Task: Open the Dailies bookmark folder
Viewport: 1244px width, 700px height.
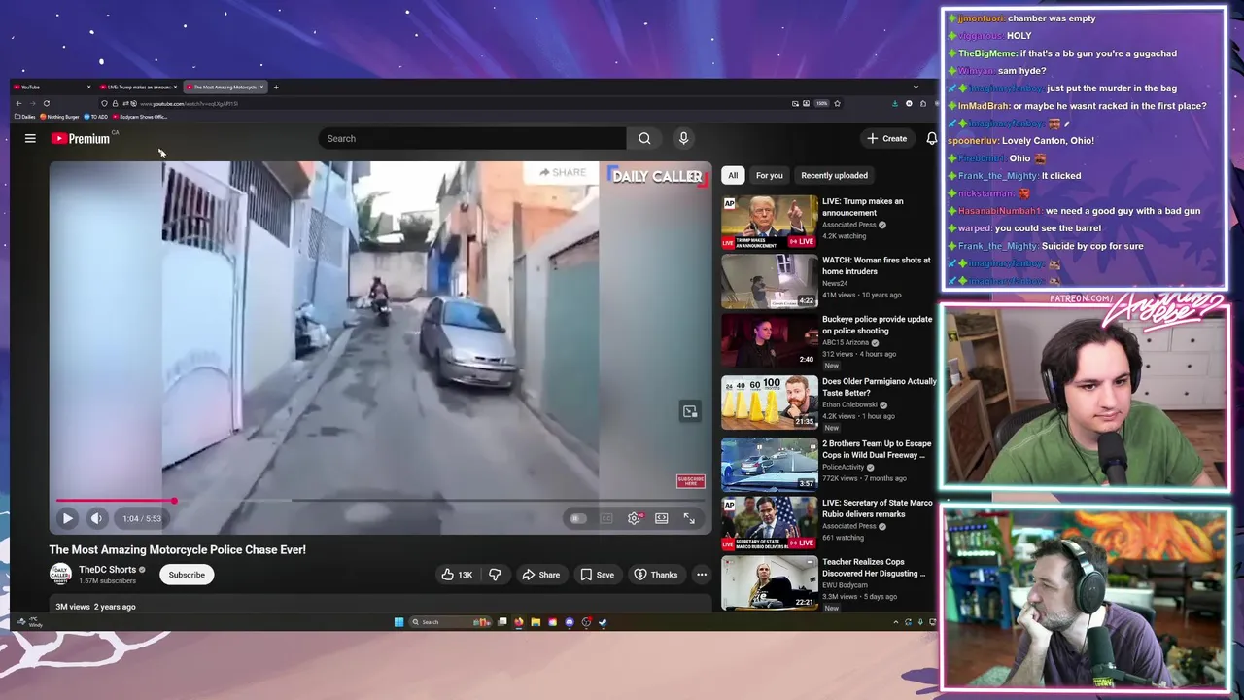Action: tap(25, 117)
